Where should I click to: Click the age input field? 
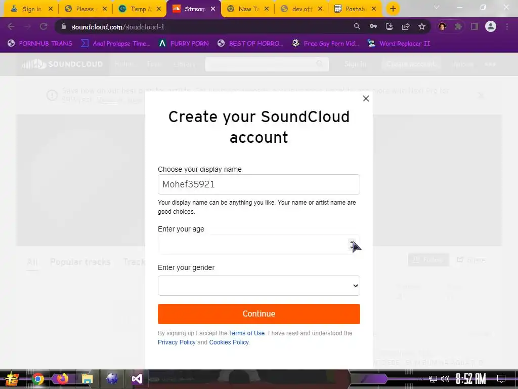click(258, 245)
